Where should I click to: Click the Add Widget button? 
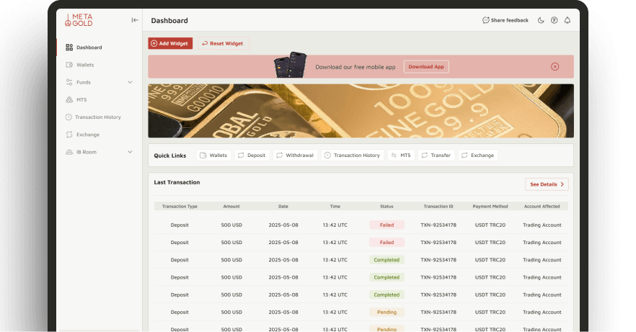(170, 43)
